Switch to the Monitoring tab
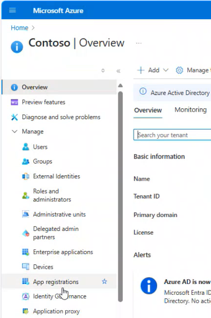 tap(190, 110)
